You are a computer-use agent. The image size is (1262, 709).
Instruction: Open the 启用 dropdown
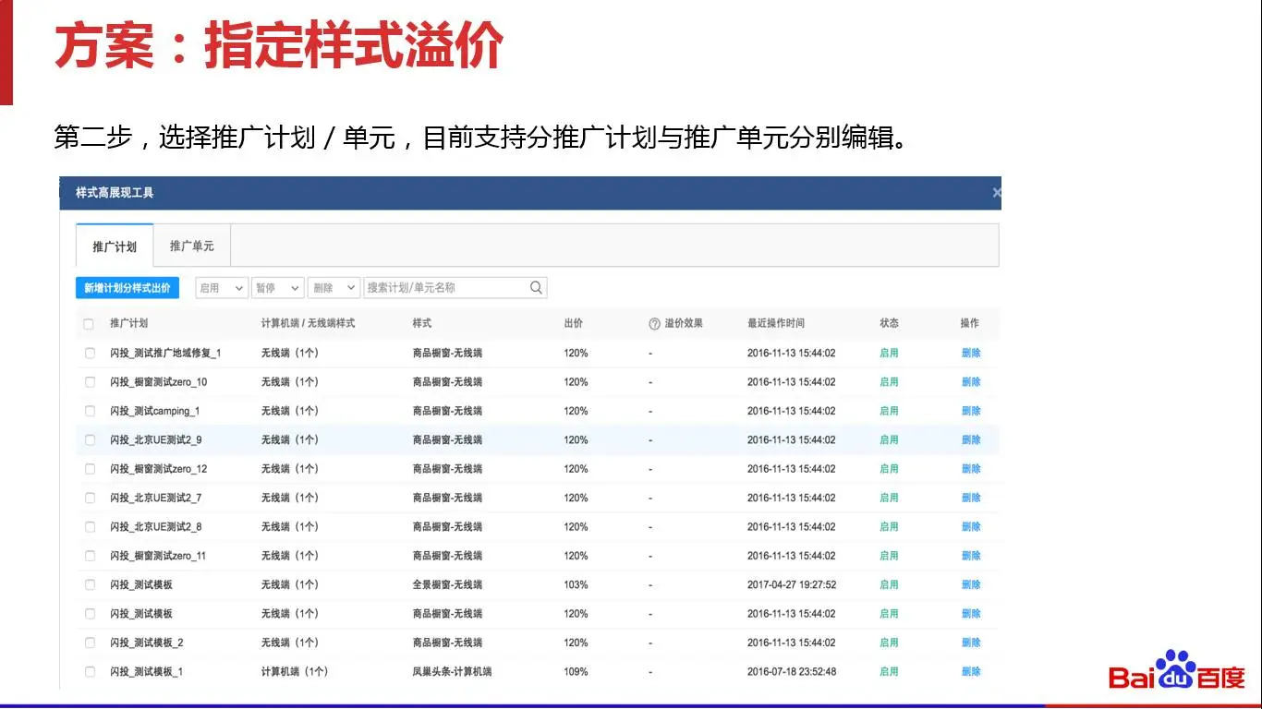(x=222, y=288)
